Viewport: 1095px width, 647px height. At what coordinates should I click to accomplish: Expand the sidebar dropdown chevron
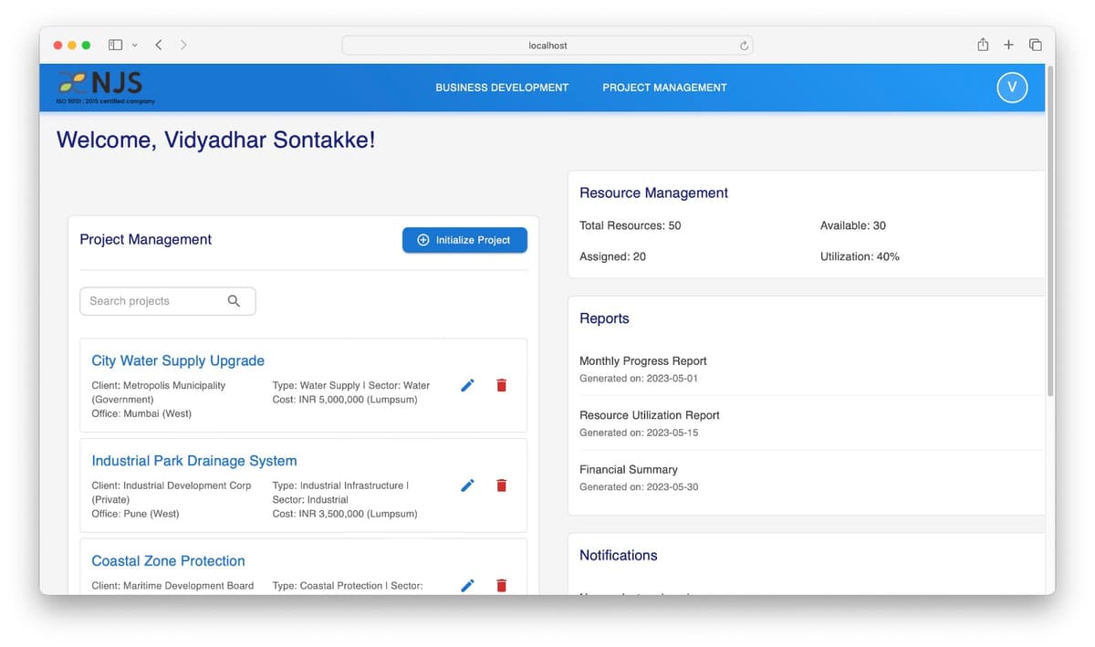(x=133, y=44)
